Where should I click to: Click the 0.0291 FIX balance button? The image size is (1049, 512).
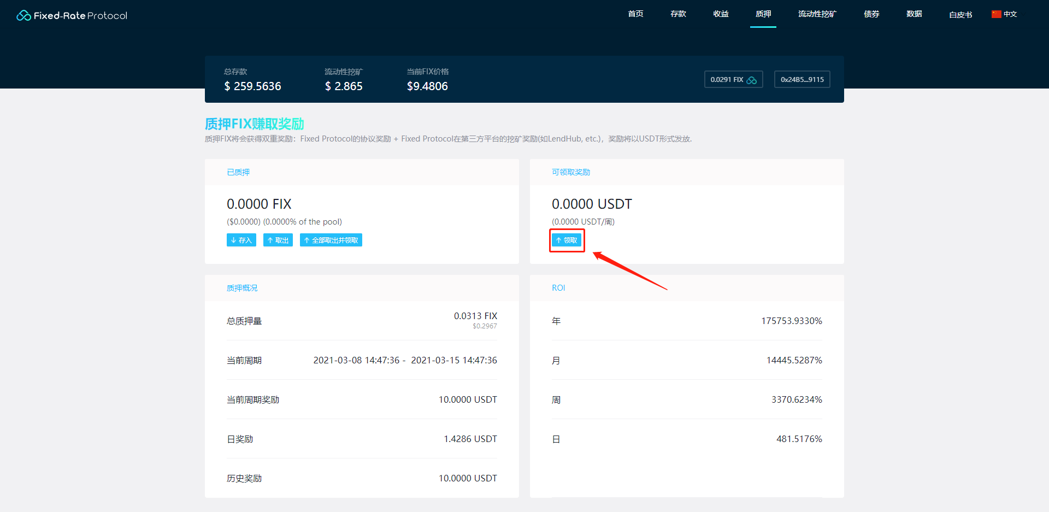pyautogui.click(x=733, y=79)
